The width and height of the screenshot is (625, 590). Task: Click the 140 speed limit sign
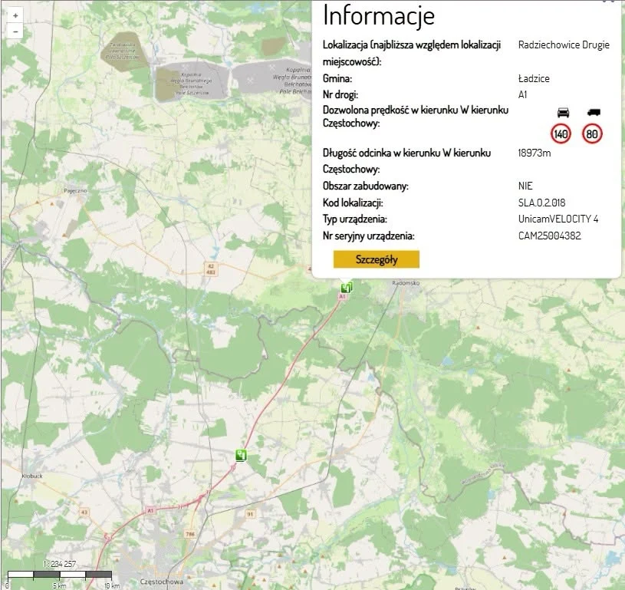[x=561, y=134]
